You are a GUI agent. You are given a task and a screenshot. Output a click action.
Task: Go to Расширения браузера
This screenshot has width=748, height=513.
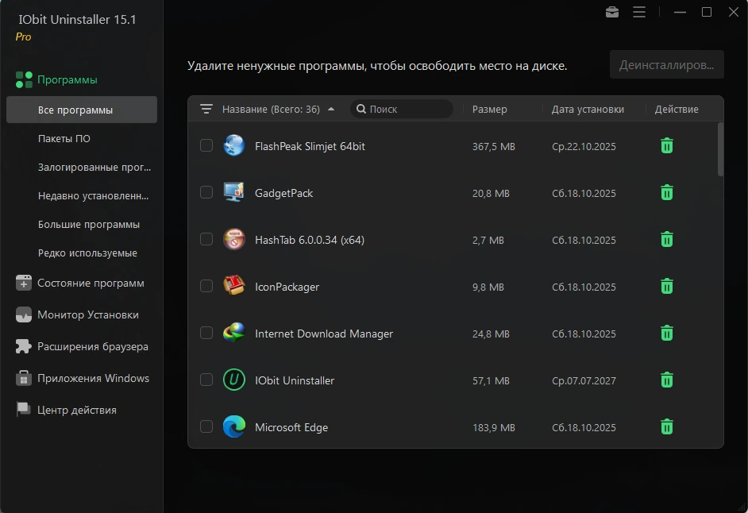click(93, 346)
